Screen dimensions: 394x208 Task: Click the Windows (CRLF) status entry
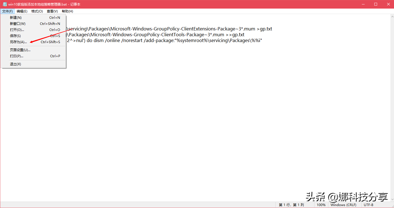(x=343, y=205)
